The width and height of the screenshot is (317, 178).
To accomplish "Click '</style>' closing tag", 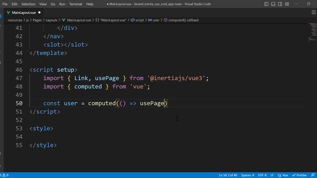I will [x=43, y=145].
